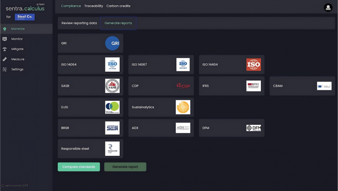Screen dimensions: 338x191
Task: Choose the SASB standard logo
Action: click(112, 86)
